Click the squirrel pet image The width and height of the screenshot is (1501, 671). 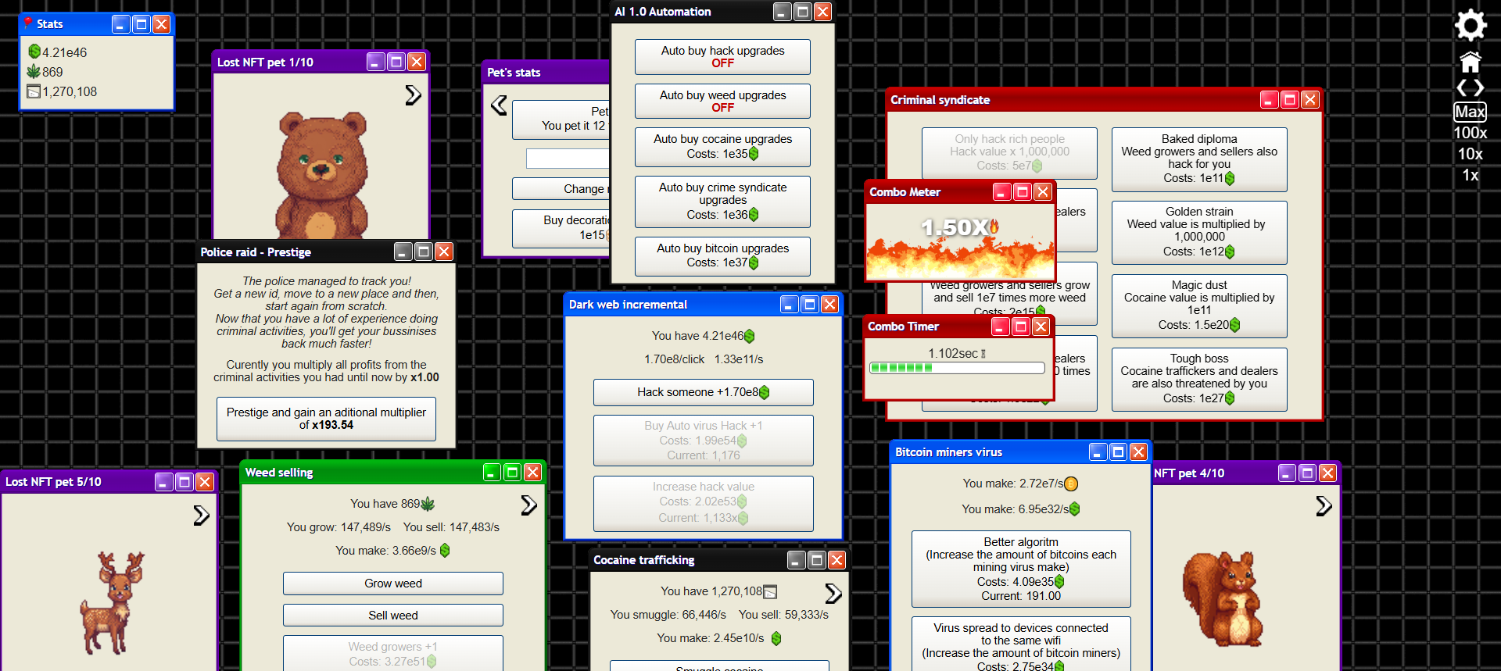[1222, 599]
